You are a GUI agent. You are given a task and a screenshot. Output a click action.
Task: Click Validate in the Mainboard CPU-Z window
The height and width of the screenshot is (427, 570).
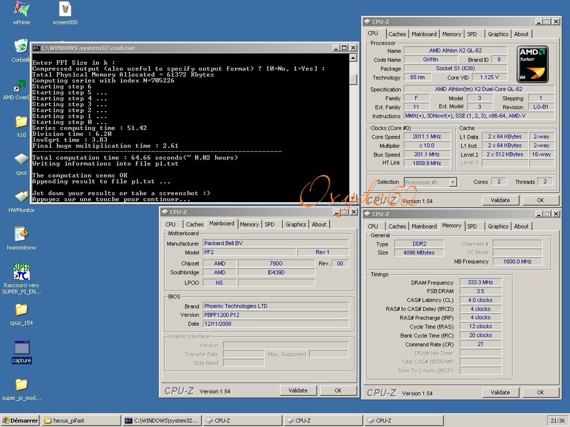pyautogui.click(x=298, y=390)
